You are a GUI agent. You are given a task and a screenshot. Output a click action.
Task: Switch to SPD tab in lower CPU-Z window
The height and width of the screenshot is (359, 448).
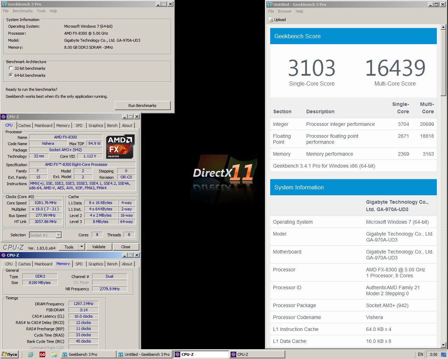(79, 264)
